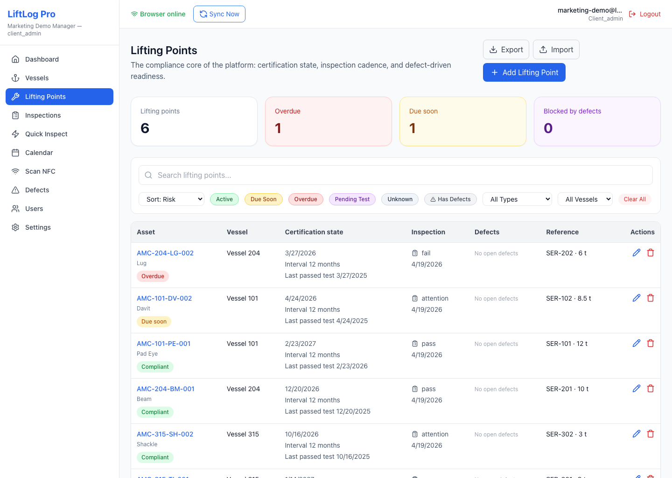Click the Export button

click(x=506, y=49)
